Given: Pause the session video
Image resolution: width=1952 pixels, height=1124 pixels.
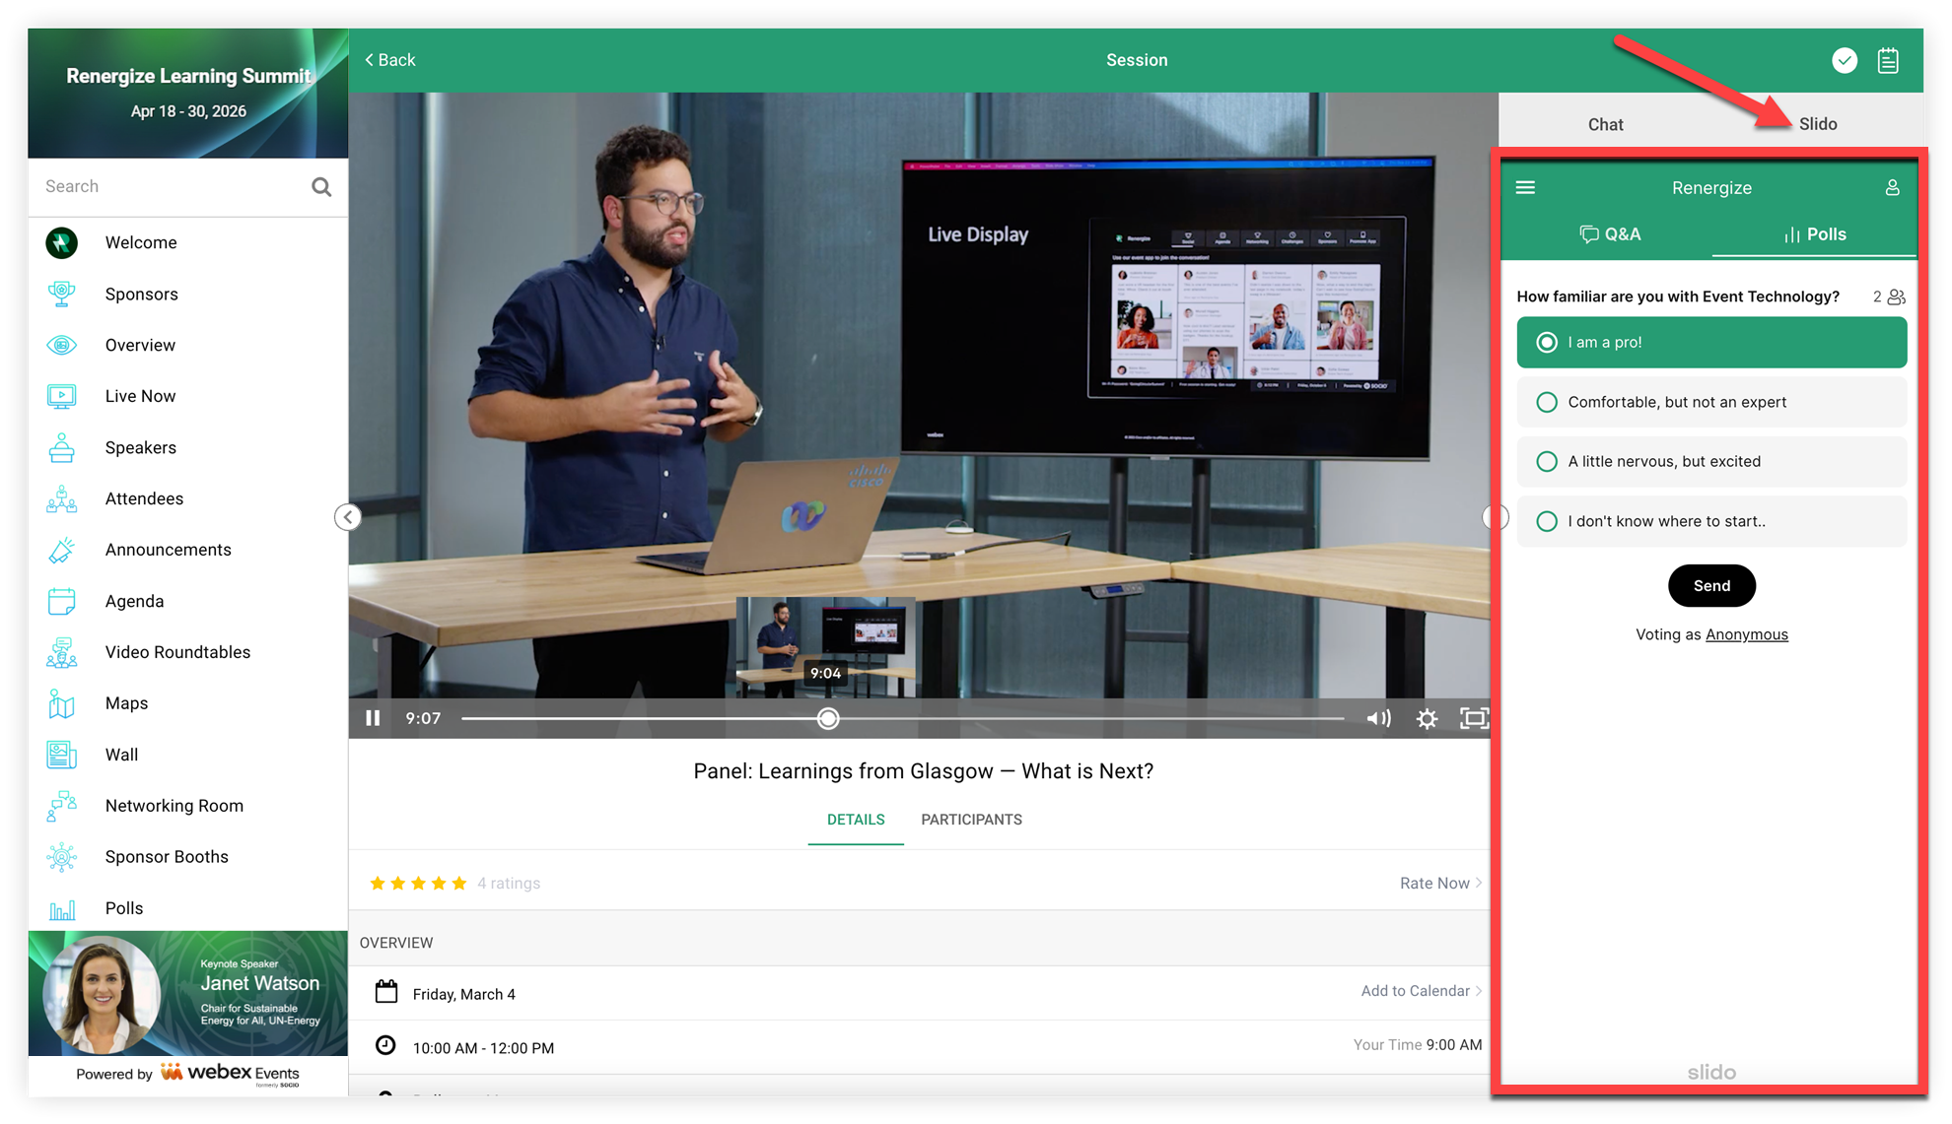Looking at the screenshot, I should (373, 718).
